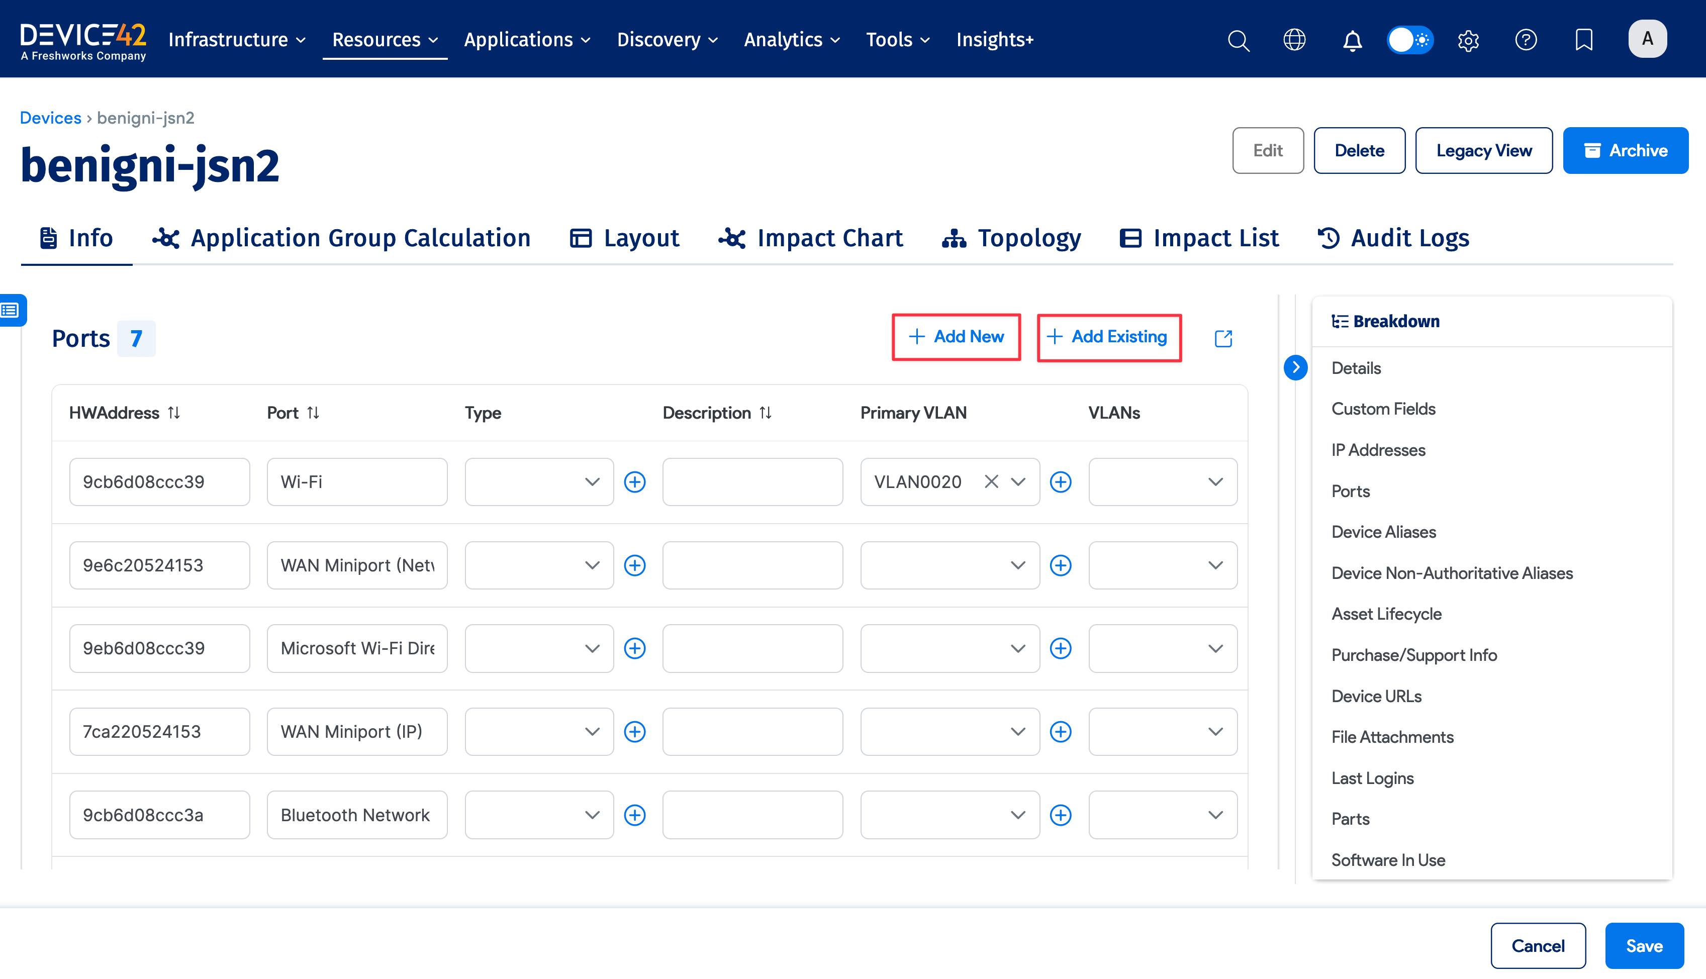This screenshot has height=979, width=1706.
Task: Open the bookmark icon in header
Action: point(1584,40)
